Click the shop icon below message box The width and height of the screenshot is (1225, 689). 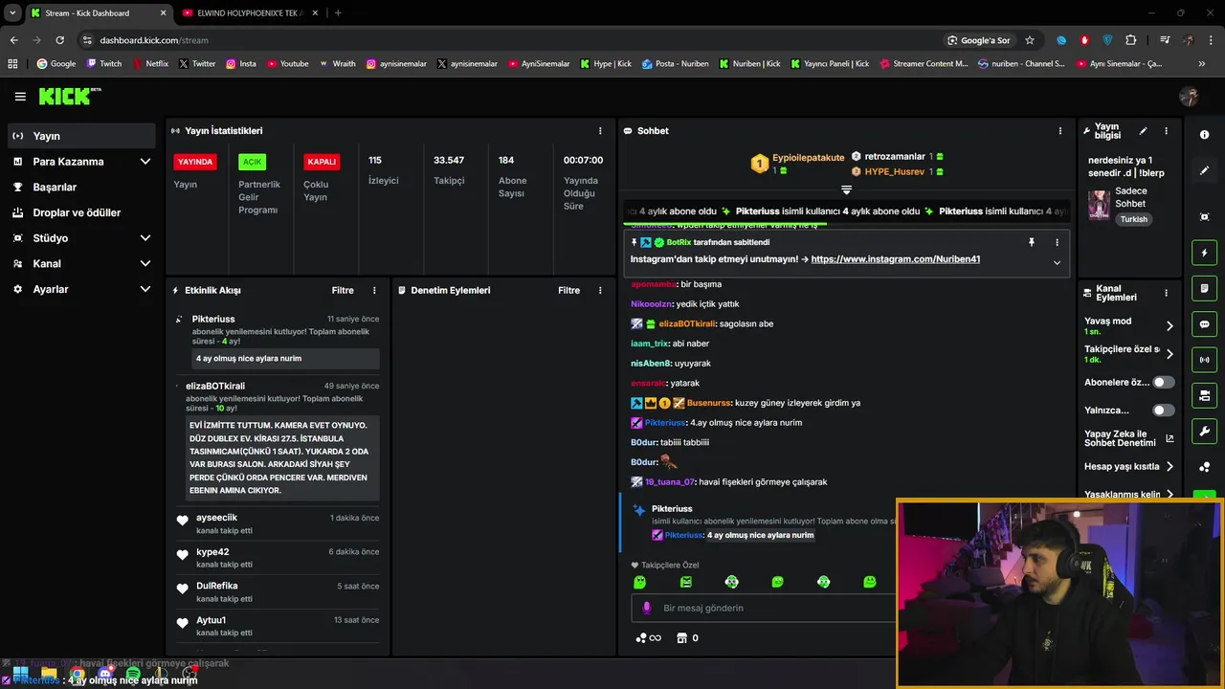pos(681,638)
